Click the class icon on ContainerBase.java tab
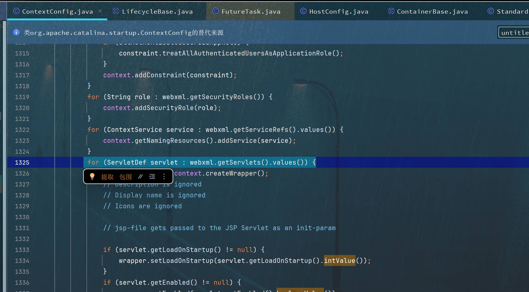Image resolution: width=529 pixels, height=292 pixels. pos(391,11)
